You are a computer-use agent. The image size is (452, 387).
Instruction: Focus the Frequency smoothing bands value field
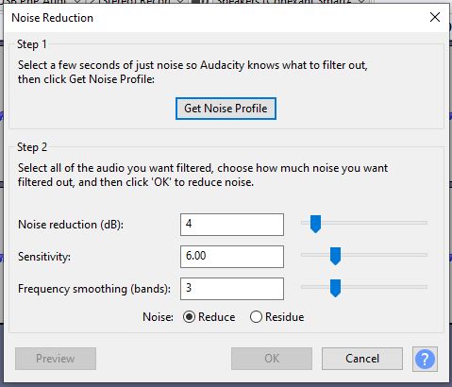(x=232, y=289)
